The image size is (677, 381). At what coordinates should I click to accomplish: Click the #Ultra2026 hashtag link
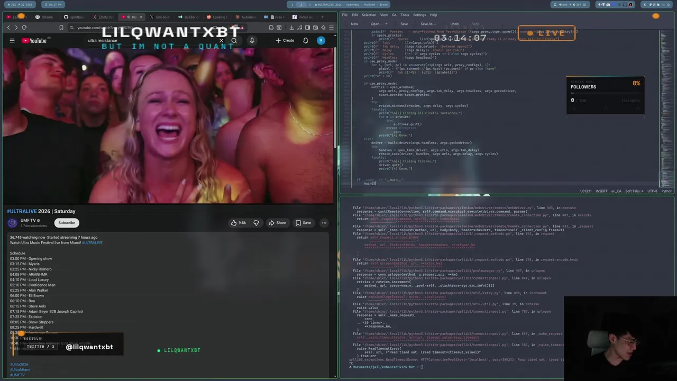tap(19, 364)
